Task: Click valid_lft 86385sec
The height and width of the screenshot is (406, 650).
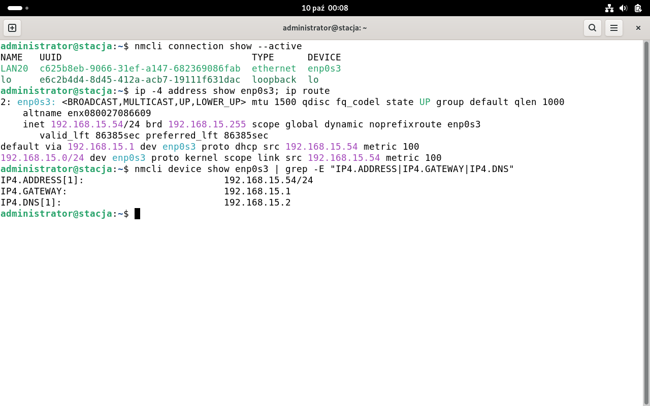Action: tap(90, 136)
